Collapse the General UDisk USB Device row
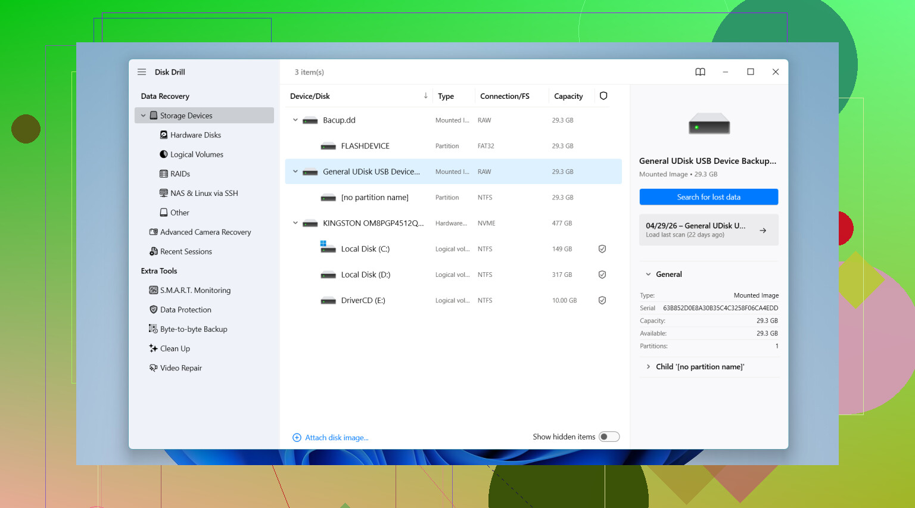This screenshot has height=508, width=915. pos(295,172)
